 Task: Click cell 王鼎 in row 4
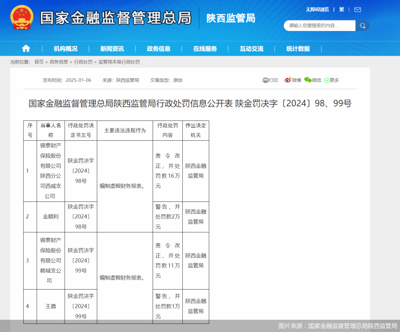pyautogui.click(x=51, y=306)
